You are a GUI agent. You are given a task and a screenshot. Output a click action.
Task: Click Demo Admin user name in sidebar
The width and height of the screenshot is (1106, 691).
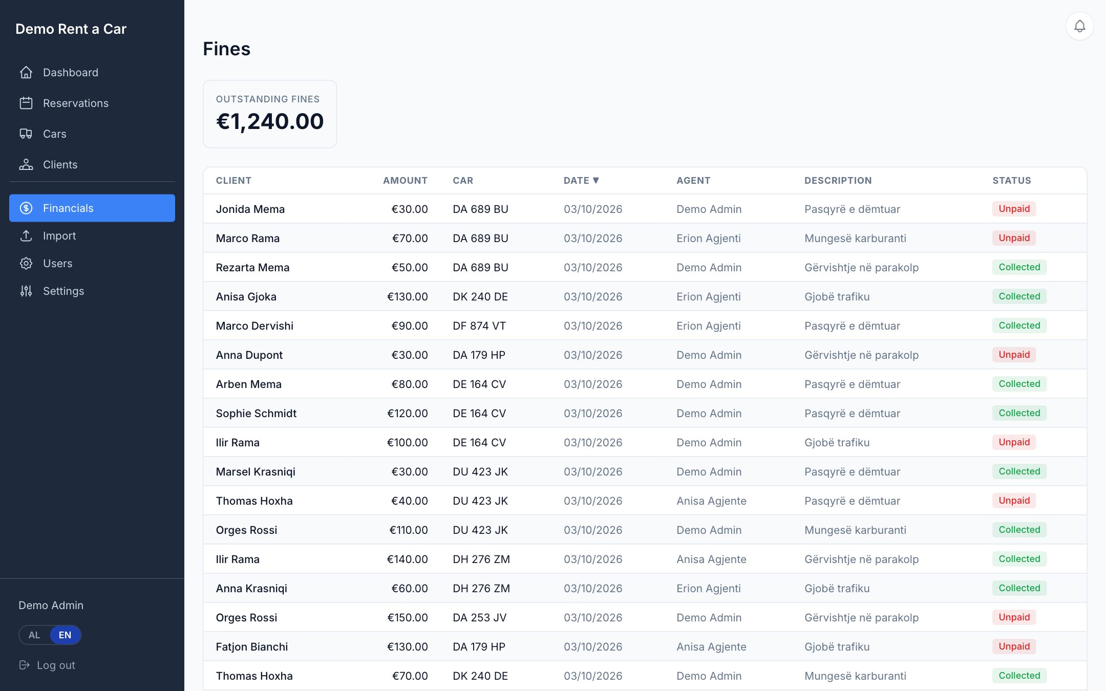[51, 606]
